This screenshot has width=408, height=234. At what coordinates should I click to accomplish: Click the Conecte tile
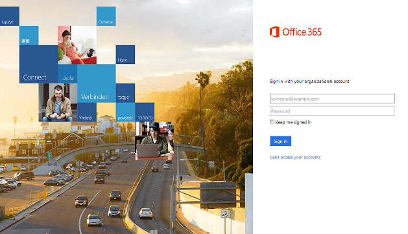click(x=106, y=16)
